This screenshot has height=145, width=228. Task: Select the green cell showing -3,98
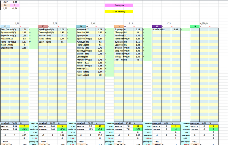point(138,129)
